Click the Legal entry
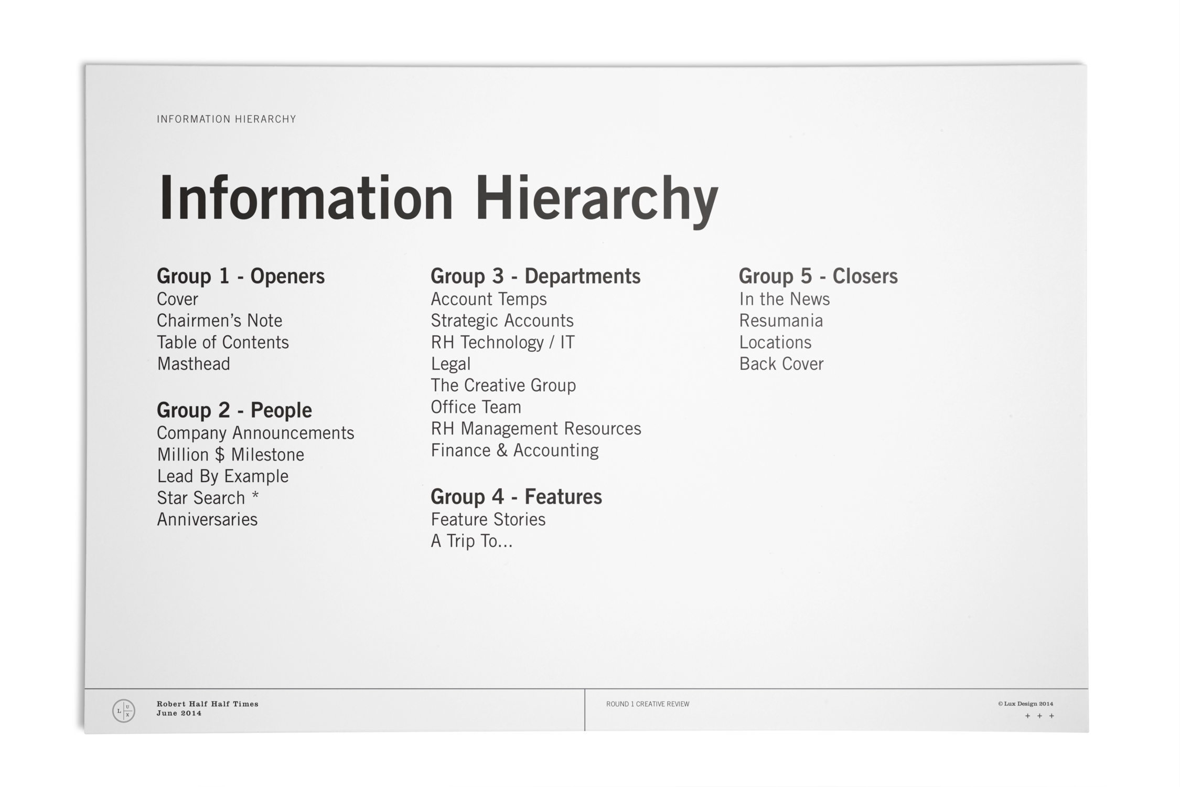1180x787 pixels. point(450,364)
